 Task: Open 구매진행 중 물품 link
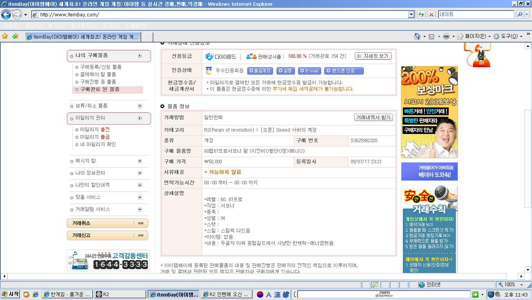click(x=98, y=82)
